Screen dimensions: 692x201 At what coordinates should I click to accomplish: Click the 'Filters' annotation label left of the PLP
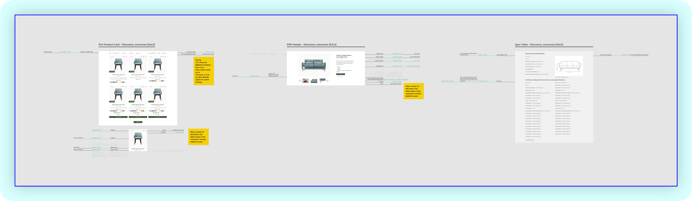click(86, 52)
